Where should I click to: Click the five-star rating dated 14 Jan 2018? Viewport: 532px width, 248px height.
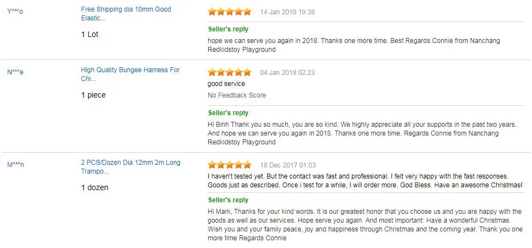click(x=229, y=12)
